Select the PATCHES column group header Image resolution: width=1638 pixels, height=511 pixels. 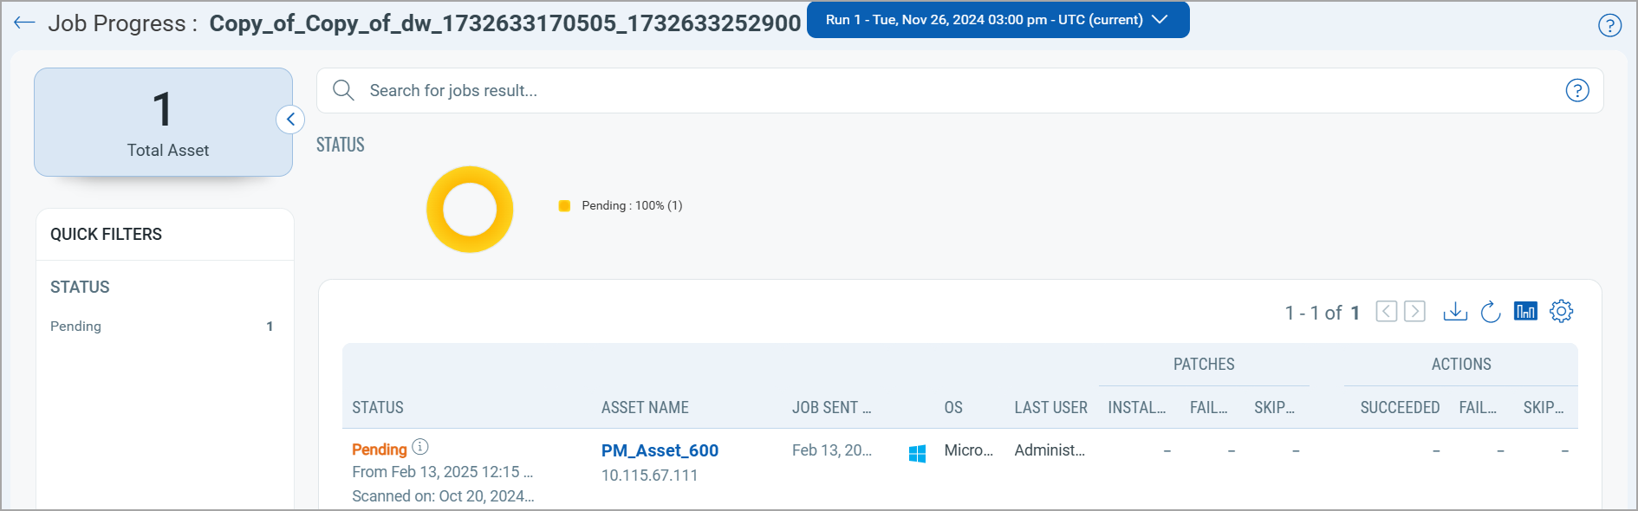point(1204,364)
